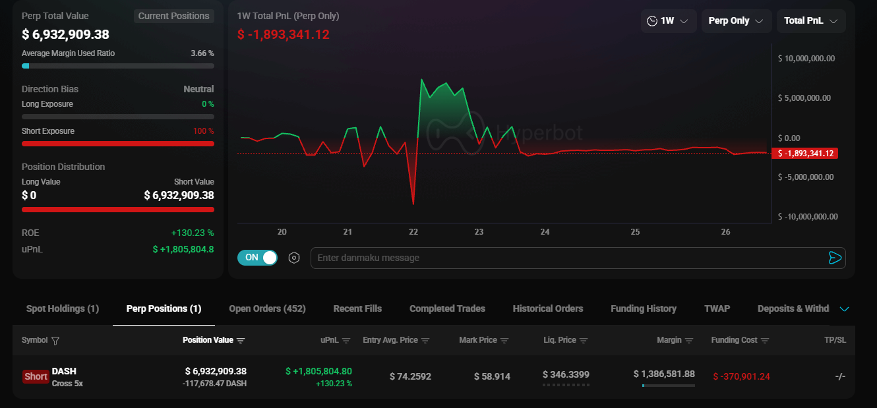Sort by Entry Avg. Price icon

(425, 341)
